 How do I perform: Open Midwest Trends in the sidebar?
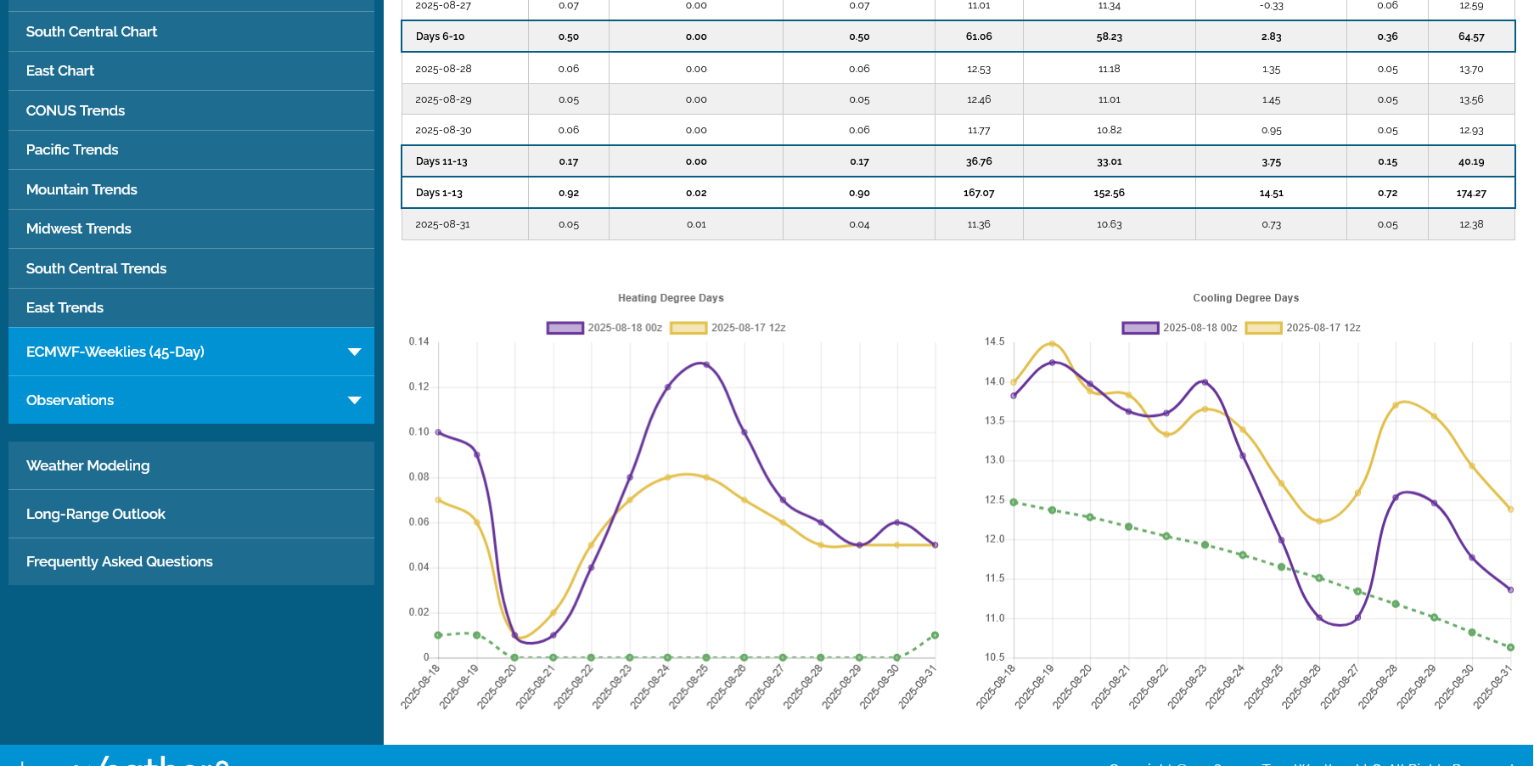(x=79, y=228)
